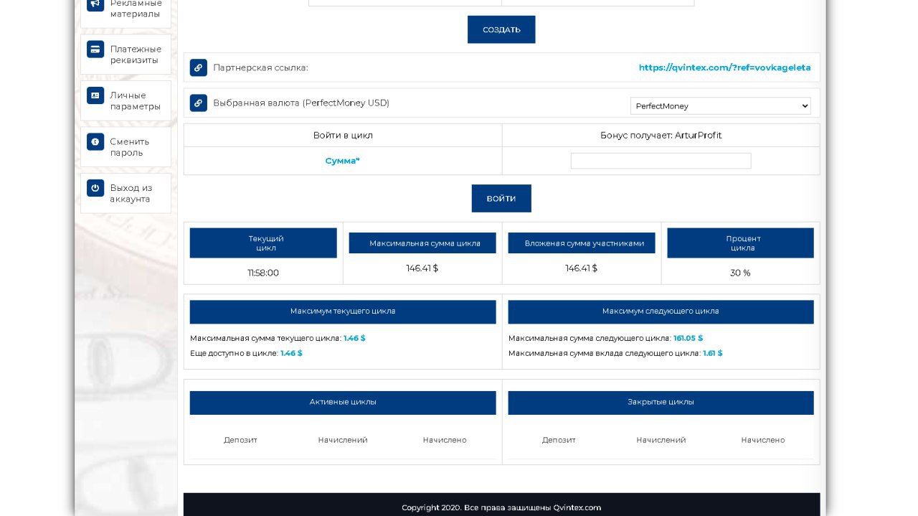Click the info icon for Сменить пароль

(x=95, y=141)
